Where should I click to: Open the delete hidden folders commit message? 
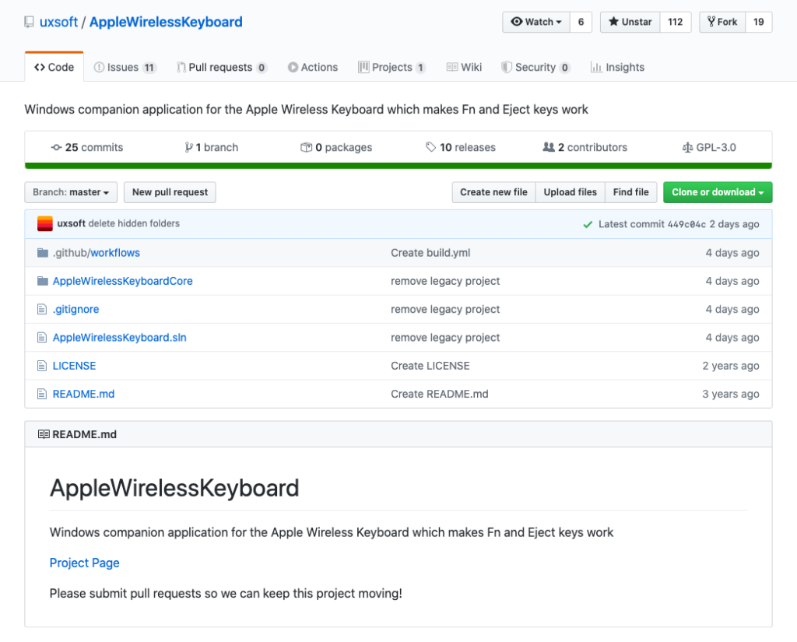134,223
